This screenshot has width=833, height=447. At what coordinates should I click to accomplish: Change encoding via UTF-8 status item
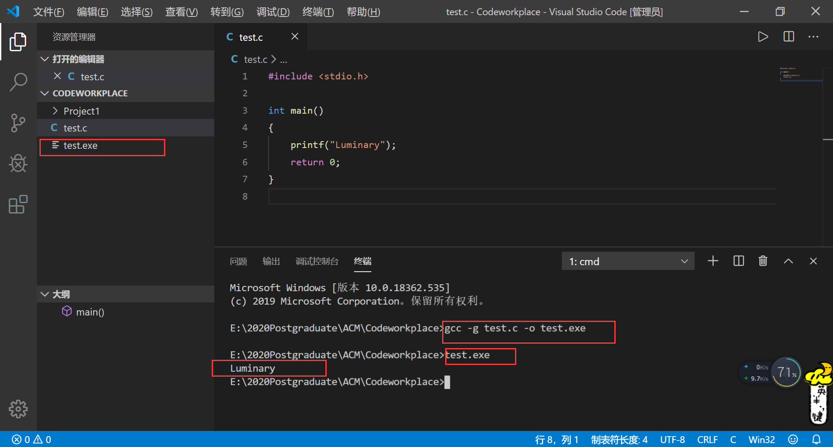[x=672, y=440]
